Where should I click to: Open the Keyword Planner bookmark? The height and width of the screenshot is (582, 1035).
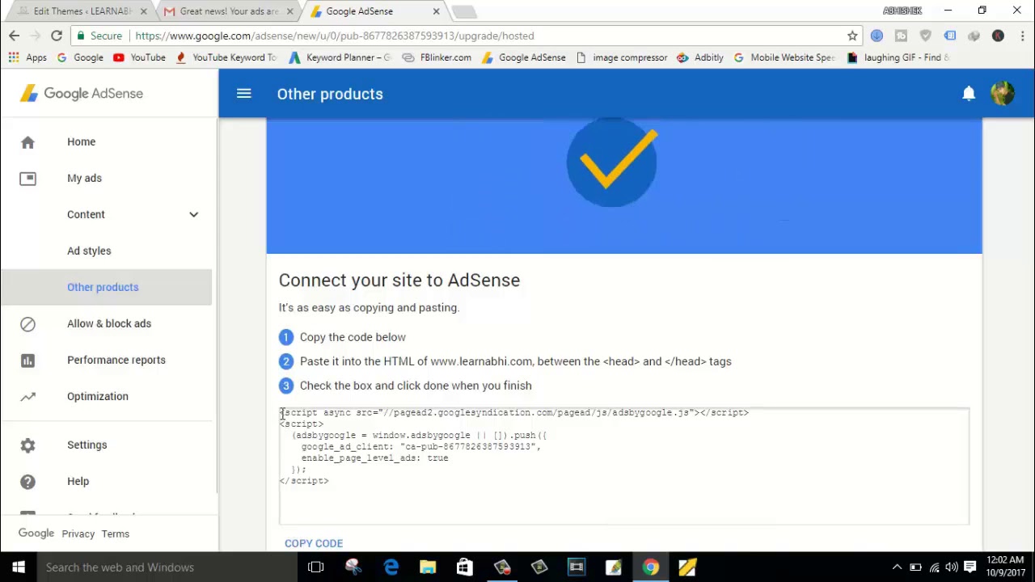340,57
